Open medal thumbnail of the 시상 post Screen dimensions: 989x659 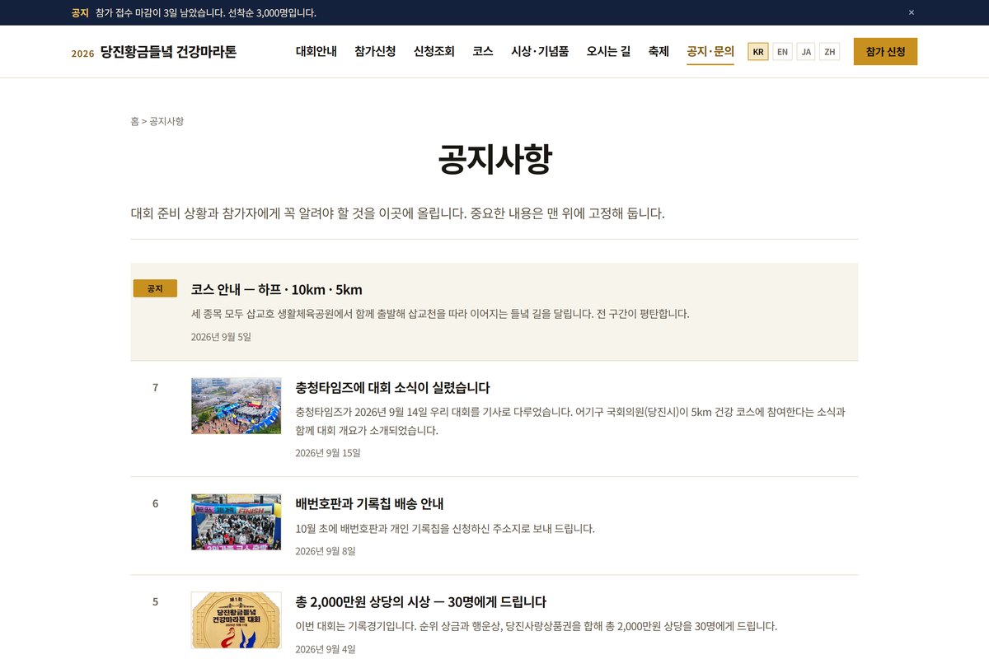pos(236,620)
